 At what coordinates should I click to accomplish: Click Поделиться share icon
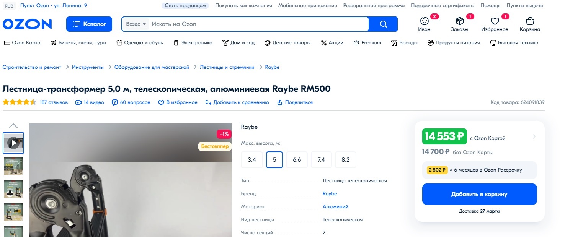[295, 102]
